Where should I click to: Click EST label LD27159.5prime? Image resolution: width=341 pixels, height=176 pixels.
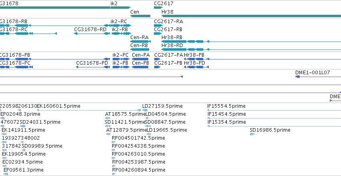(x=162, y=106)
